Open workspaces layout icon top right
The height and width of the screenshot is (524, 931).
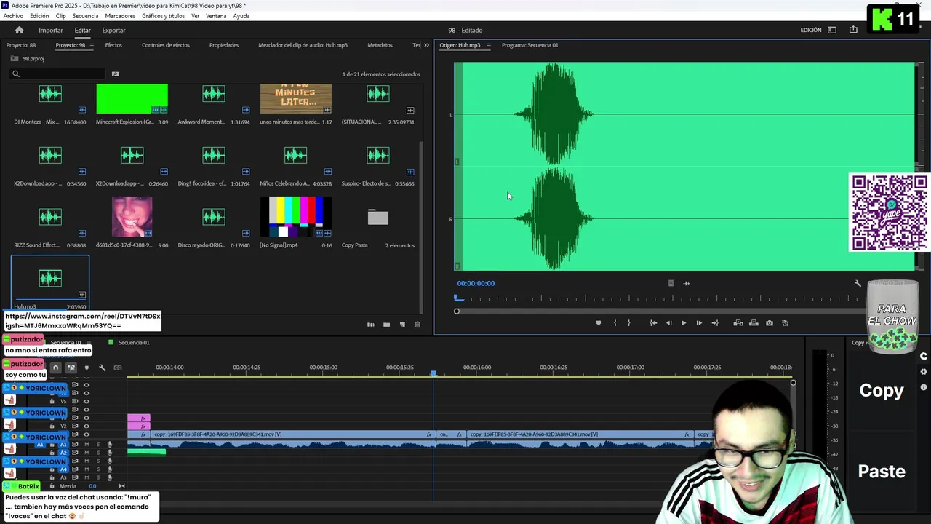coord(832,30)
